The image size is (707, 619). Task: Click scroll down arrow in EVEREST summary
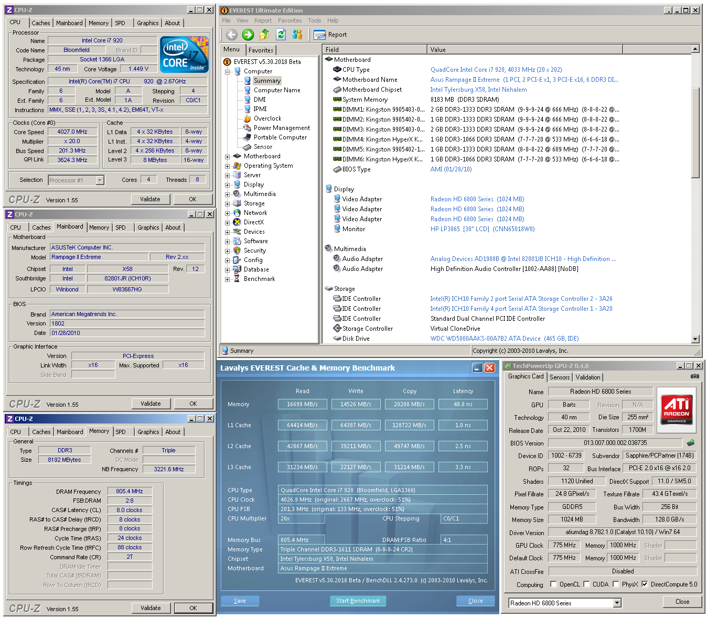tap(695, 339)
